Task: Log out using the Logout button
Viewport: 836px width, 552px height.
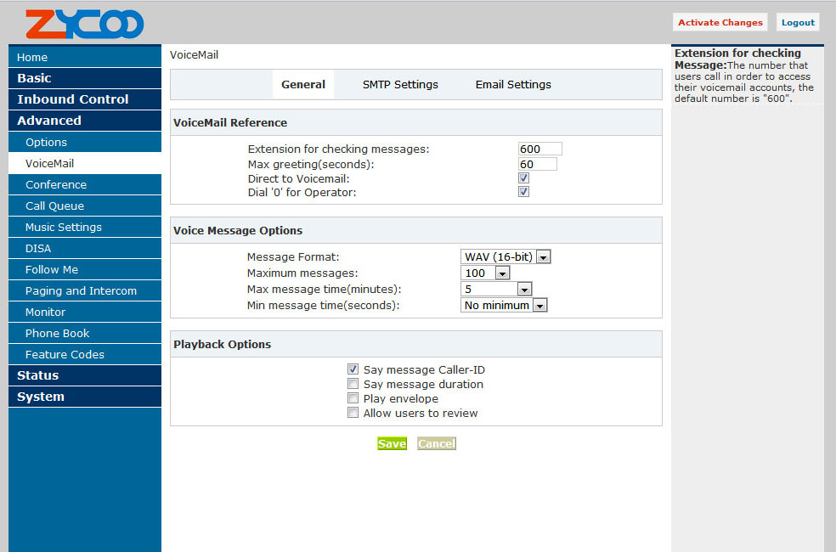Action: point(798,22)
